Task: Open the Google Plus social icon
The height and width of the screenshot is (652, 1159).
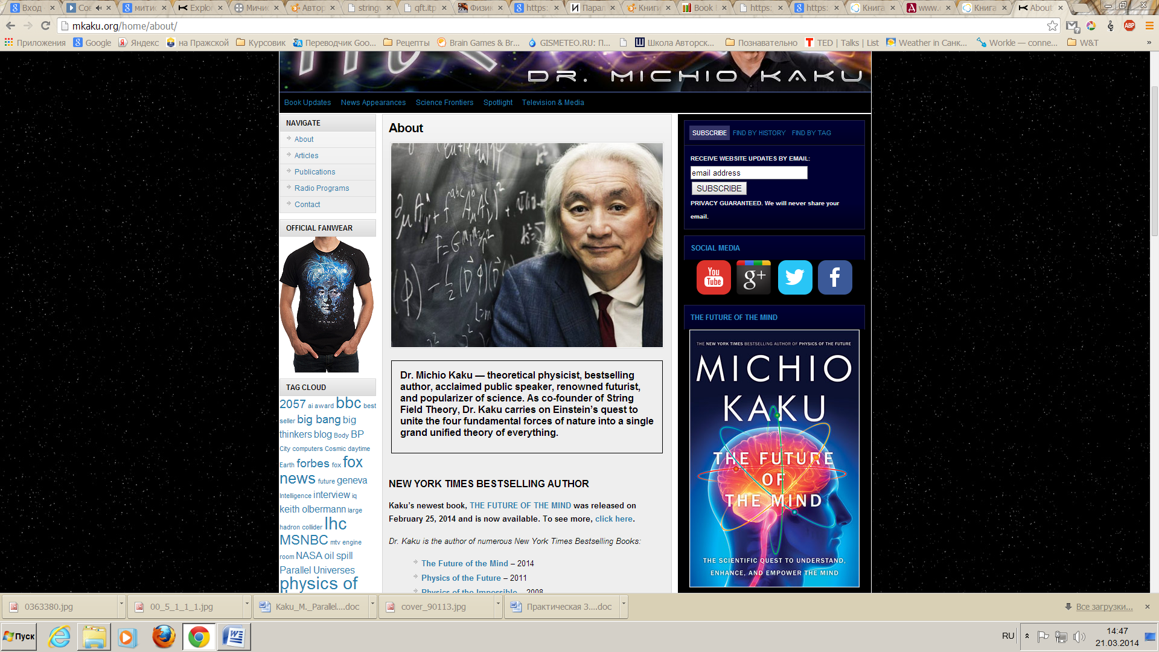Action: [753, 277]
